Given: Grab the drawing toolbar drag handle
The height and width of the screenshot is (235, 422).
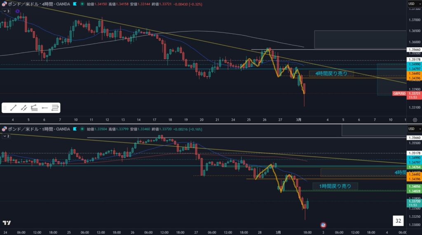Looking at the screenshot, I should tap(5, 108).
